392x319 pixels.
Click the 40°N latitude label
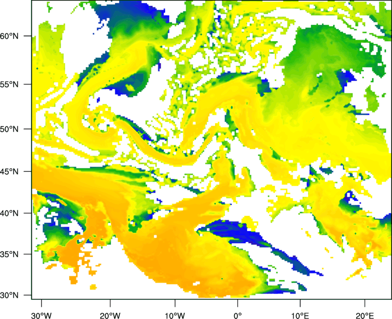[x=9, y=213]
